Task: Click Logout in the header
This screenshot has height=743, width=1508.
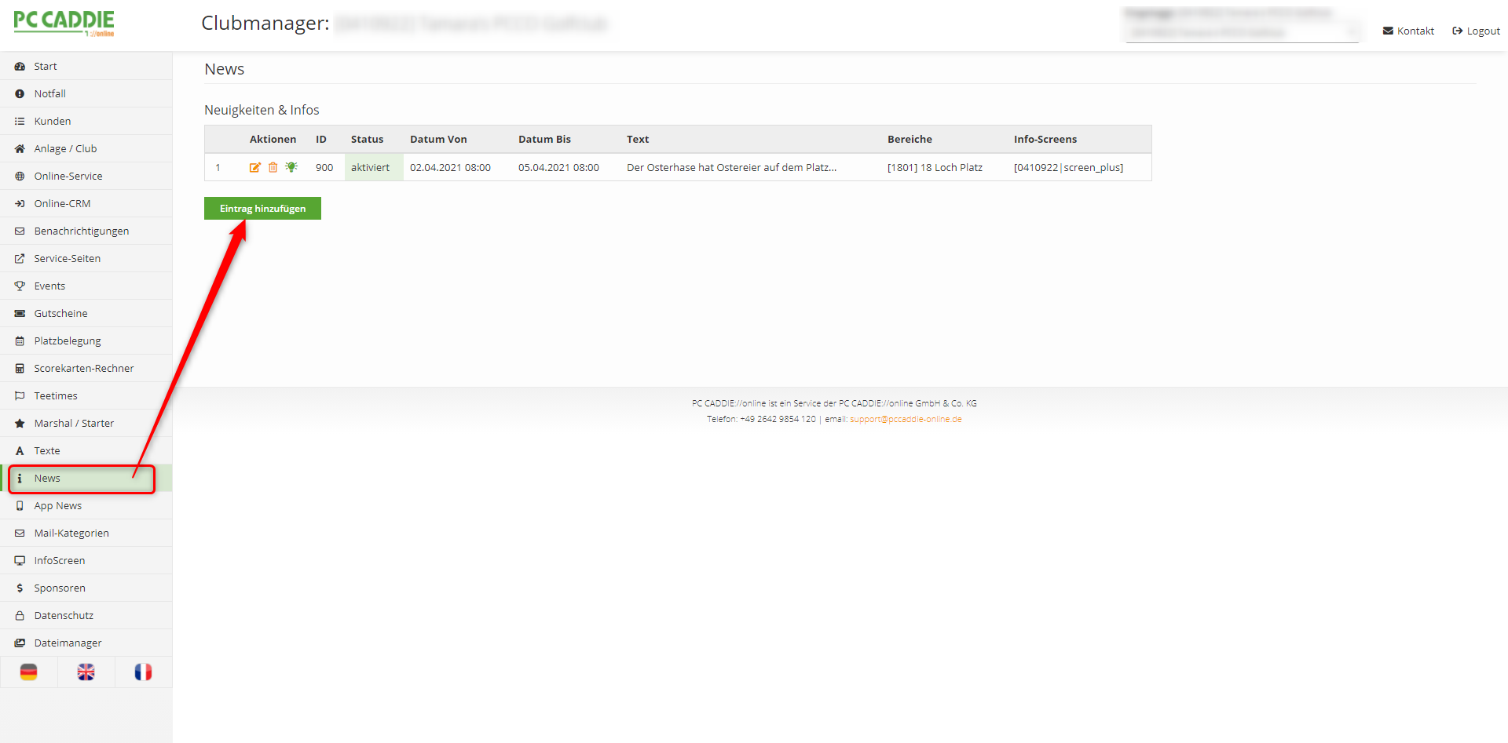Action: [1476, 31]
